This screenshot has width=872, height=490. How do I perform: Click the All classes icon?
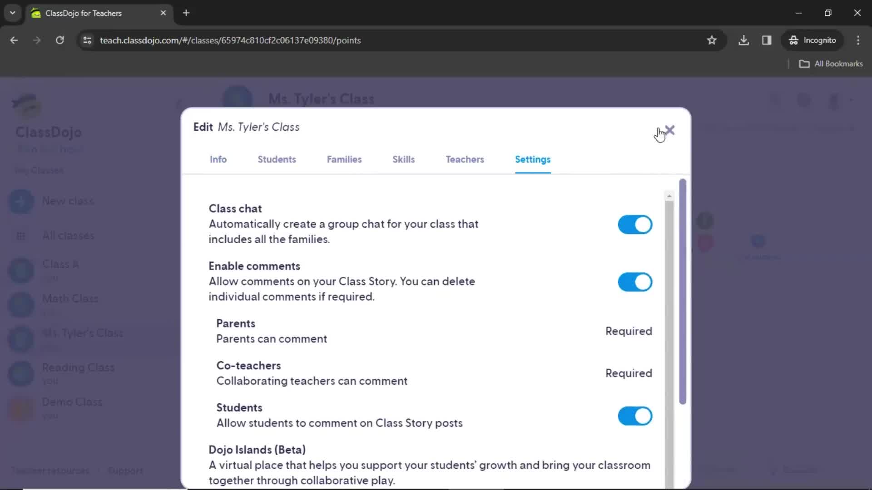click(x=21, y=236)
